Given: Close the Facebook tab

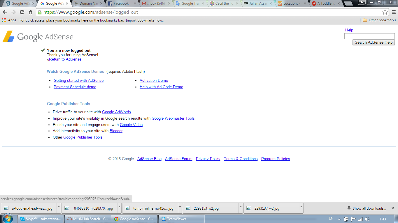Looking at the screenshot, I should [x=134, y=3].
